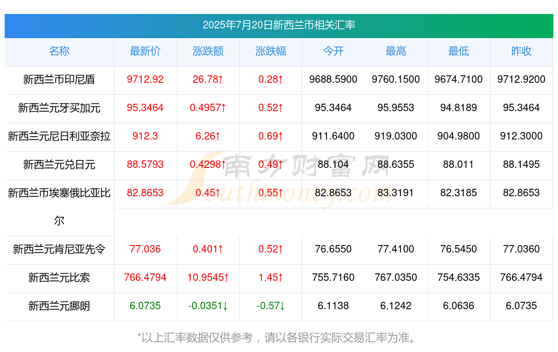This screenshot has width=558, height=352.
Task: Click the 1.45↑ percentage cell
Action: pyautogui.click(x=271, y=278)
